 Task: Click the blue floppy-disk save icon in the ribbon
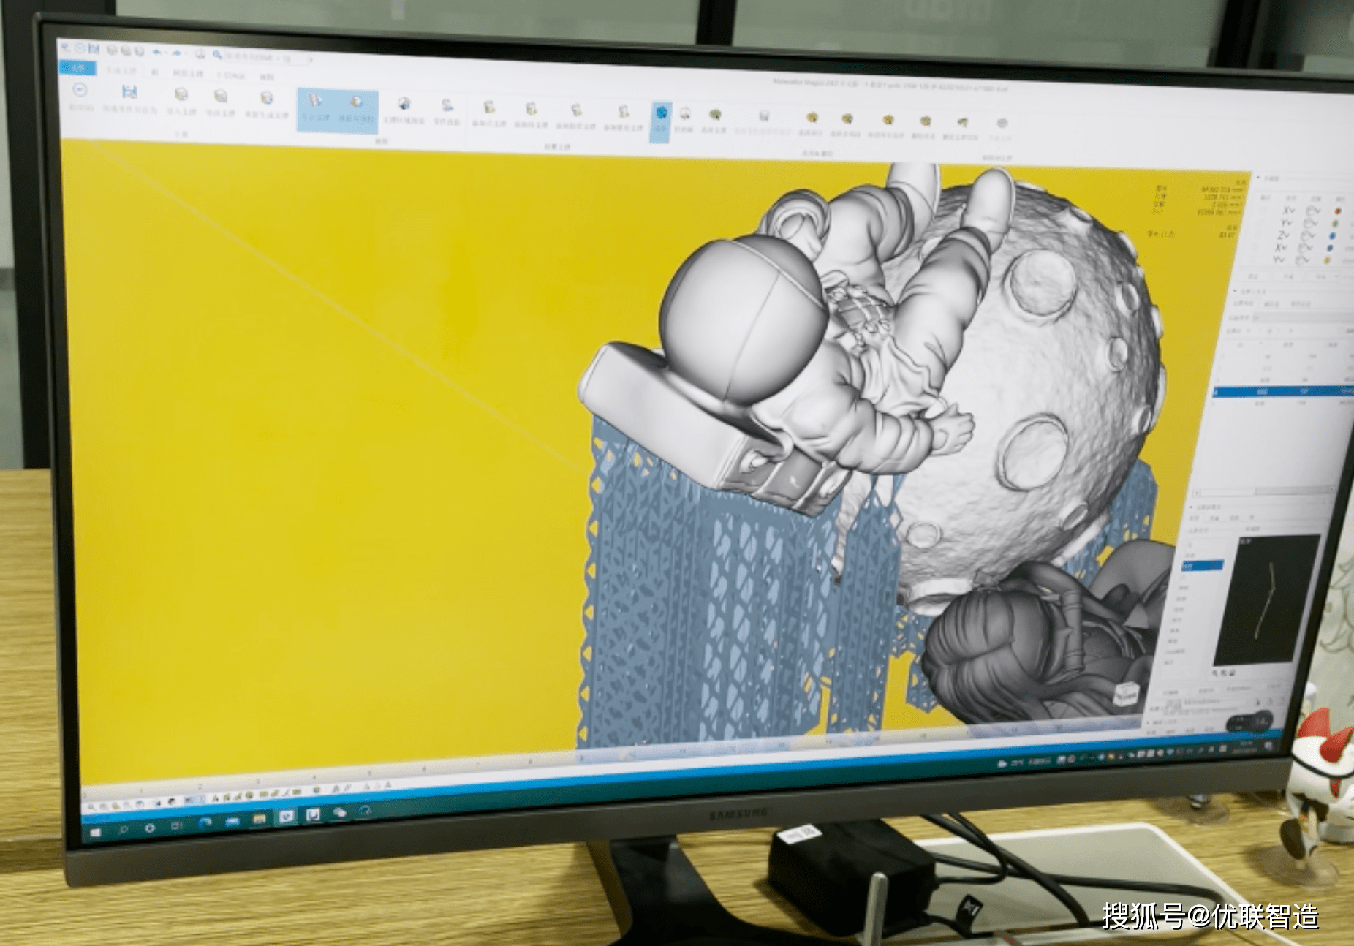(x=129, y=91)
